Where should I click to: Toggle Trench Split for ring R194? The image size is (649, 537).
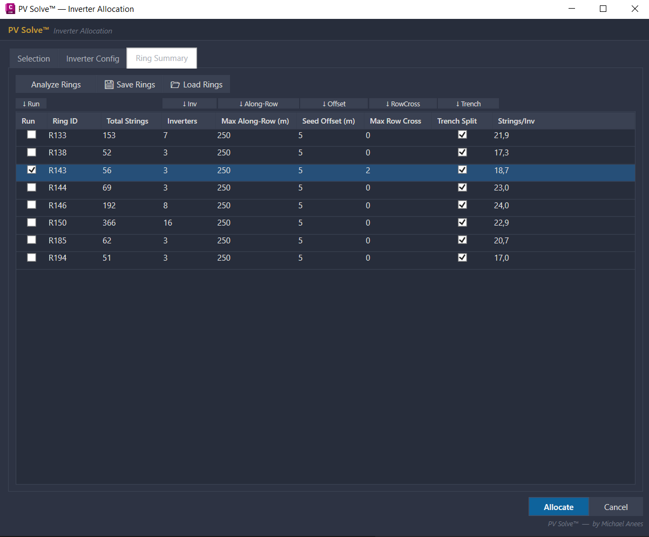click(462, 257)
